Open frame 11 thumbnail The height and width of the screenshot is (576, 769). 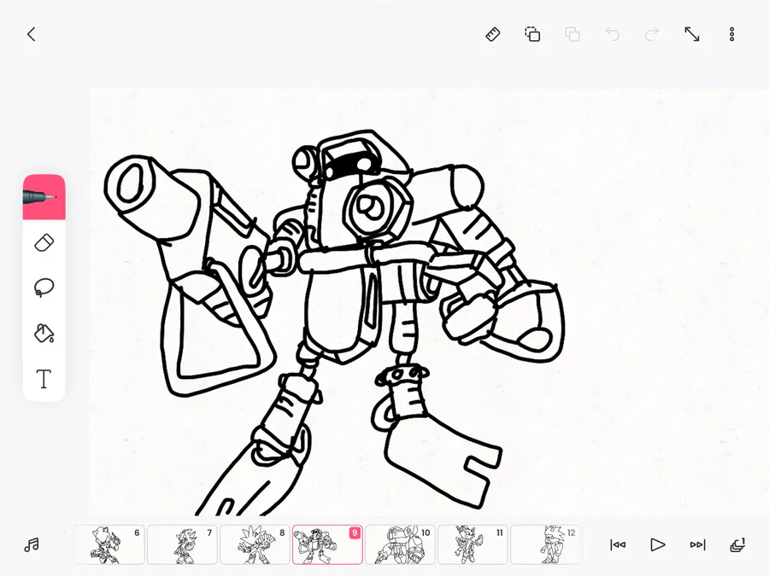(473, 544)
